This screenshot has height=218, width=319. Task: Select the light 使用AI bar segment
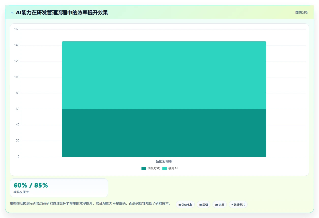[164, 75]
